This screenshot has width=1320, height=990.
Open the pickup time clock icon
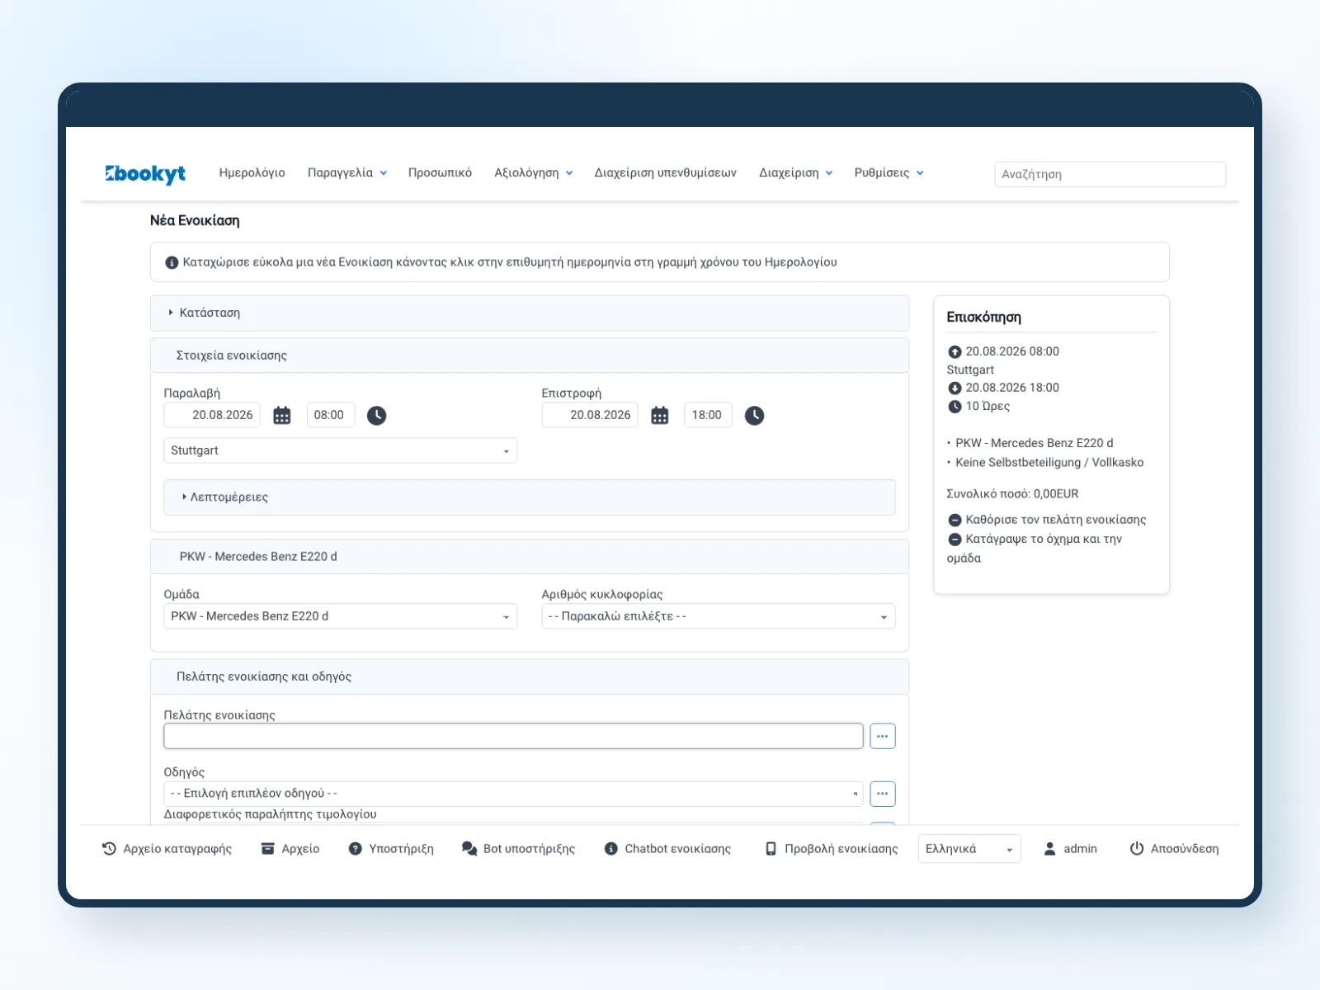pyautogui.click(x=376, y=415)
